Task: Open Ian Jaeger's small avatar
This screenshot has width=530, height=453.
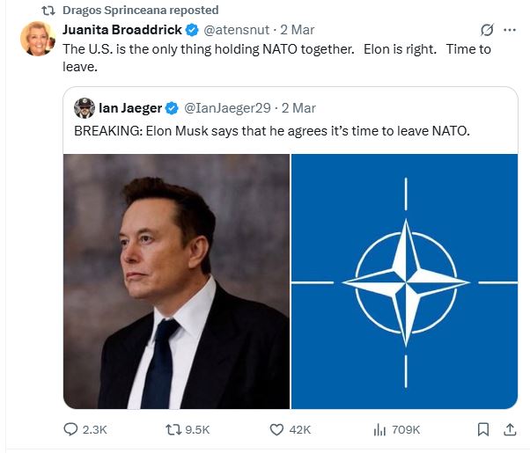Action: pyautogui.click(x=85, y=108)
